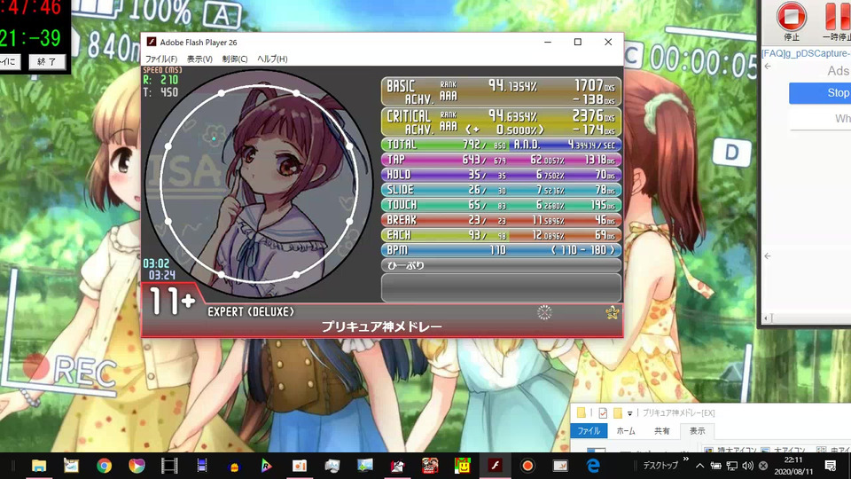Open the ファイル tab in the Explorer window

589,431
